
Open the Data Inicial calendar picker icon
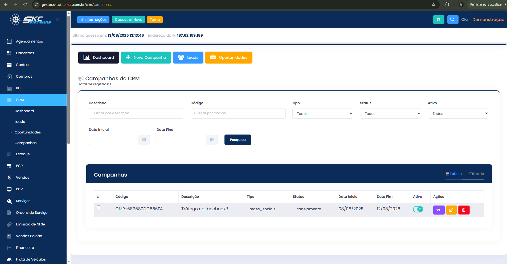click(144, 140)
